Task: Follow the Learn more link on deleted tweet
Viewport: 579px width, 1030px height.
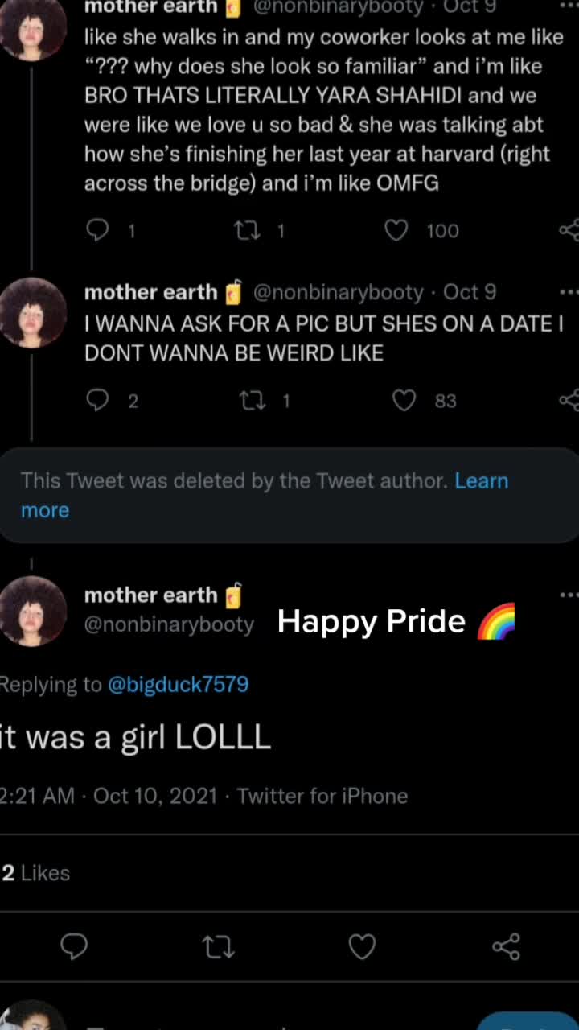Action: tap(265, 496)
